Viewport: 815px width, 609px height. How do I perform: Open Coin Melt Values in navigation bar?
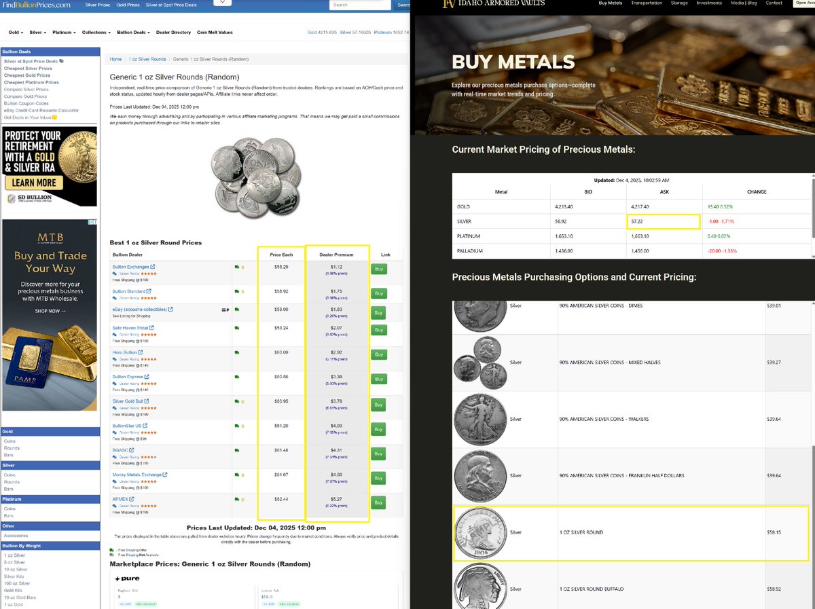pyautogui.click(x=215, y=33)
